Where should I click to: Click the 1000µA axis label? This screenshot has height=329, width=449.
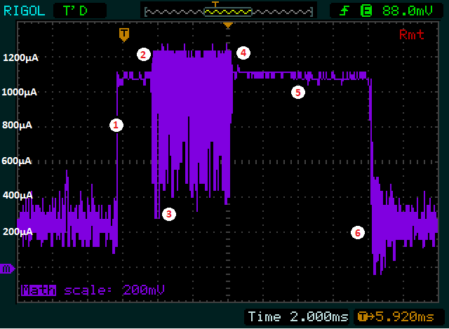click(x=20, y=92)
